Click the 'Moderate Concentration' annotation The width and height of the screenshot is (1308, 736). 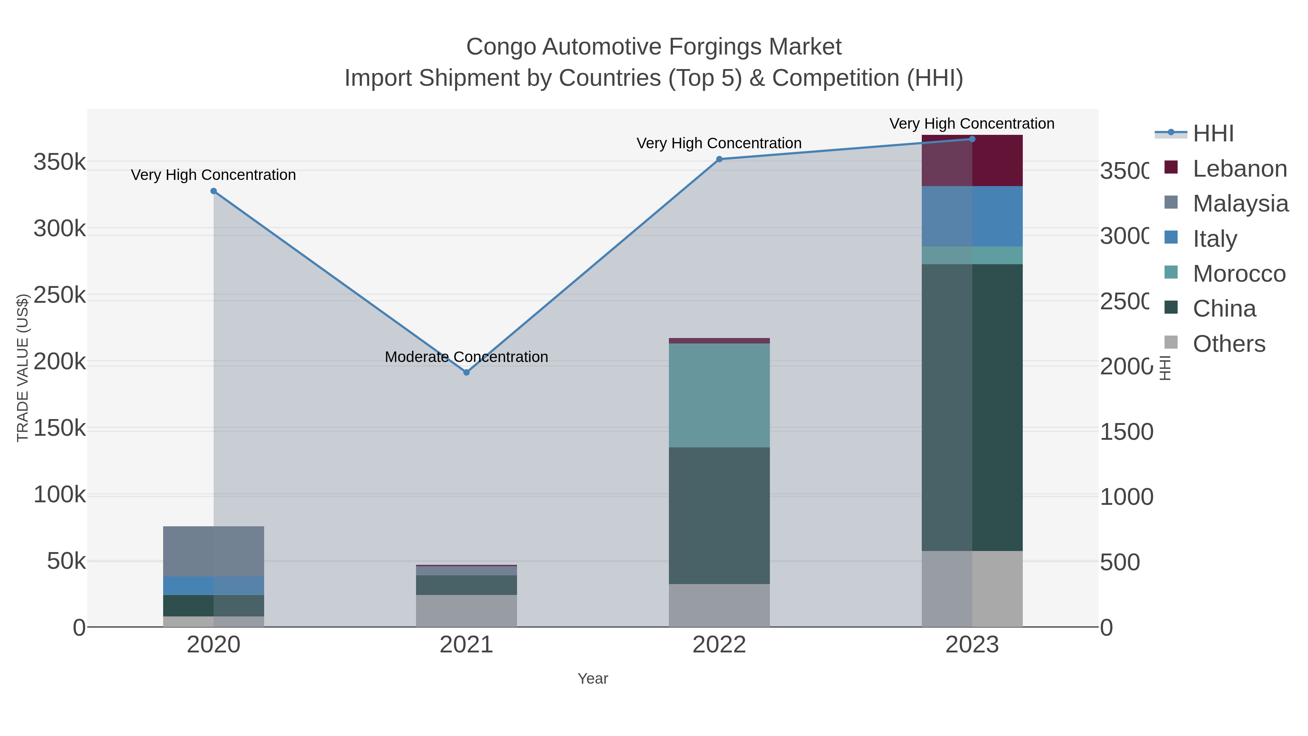point(467,357)
